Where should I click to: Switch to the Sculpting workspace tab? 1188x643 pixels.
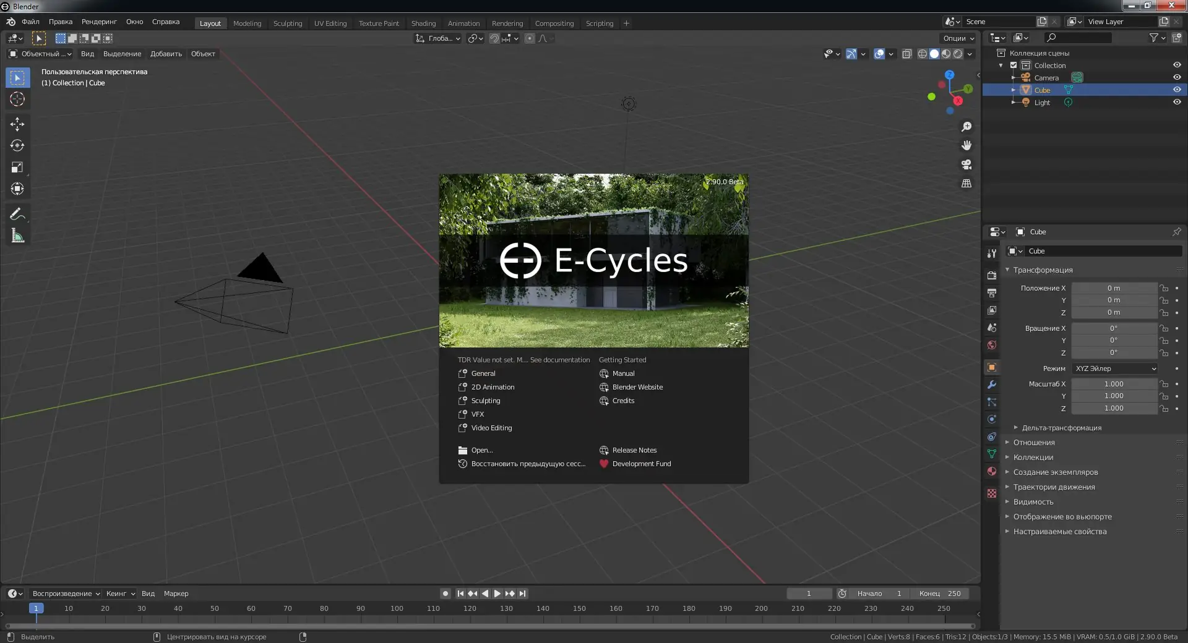[x=288, y=23]
